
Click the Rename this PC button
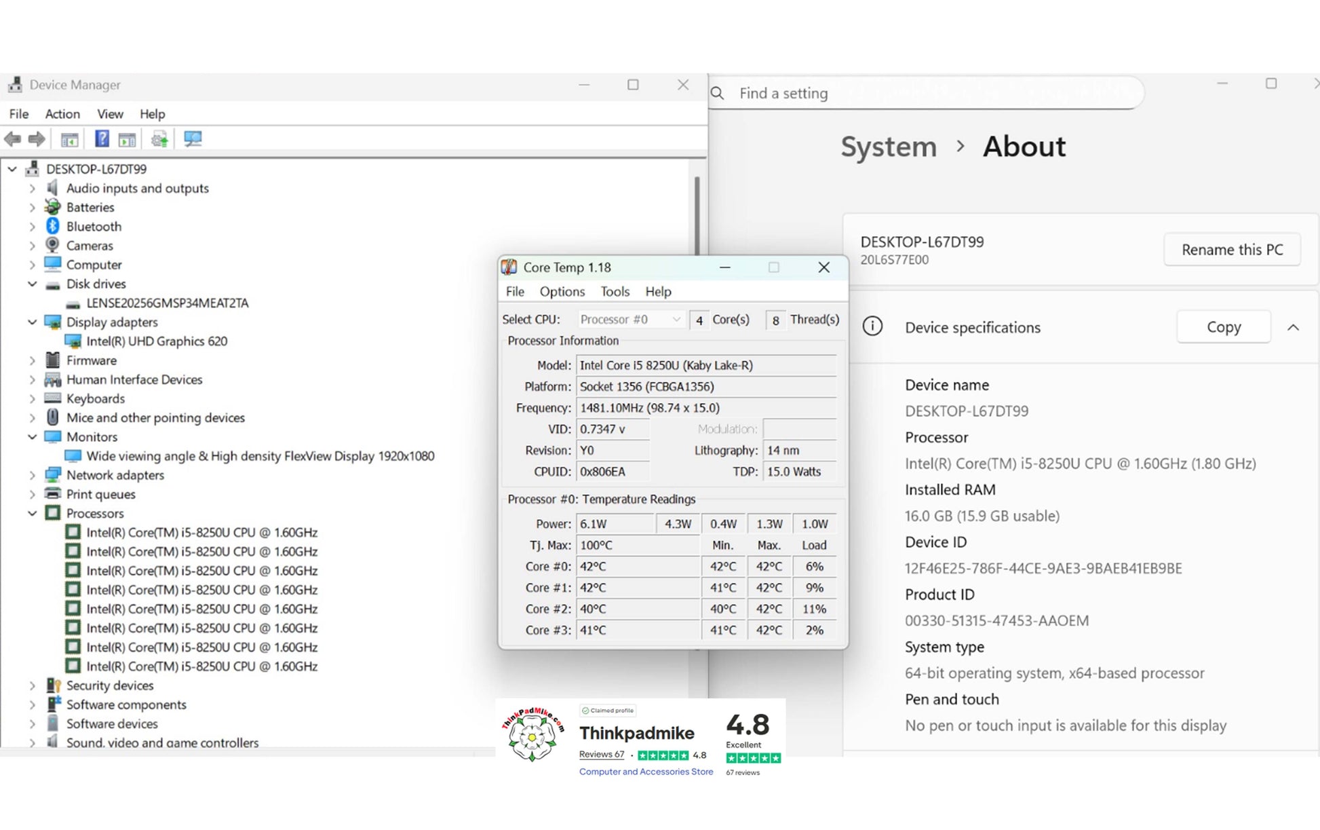(x=1232, y=250)
